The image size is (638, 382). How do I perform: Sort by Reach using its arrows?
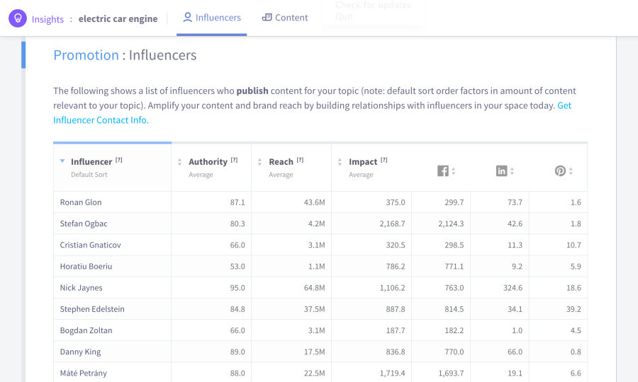click(x=259, y=163)
